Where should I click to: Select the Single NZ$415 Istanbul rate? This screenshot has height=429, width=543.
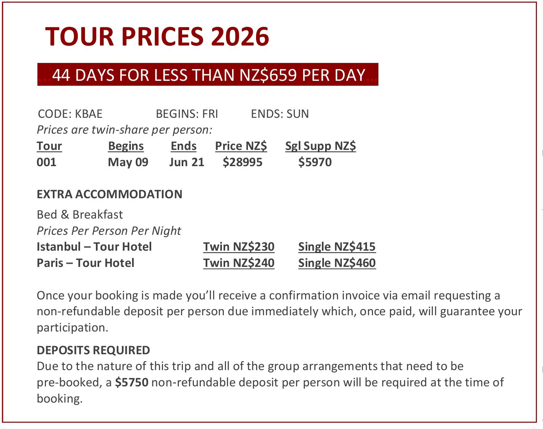coord(337,247)
